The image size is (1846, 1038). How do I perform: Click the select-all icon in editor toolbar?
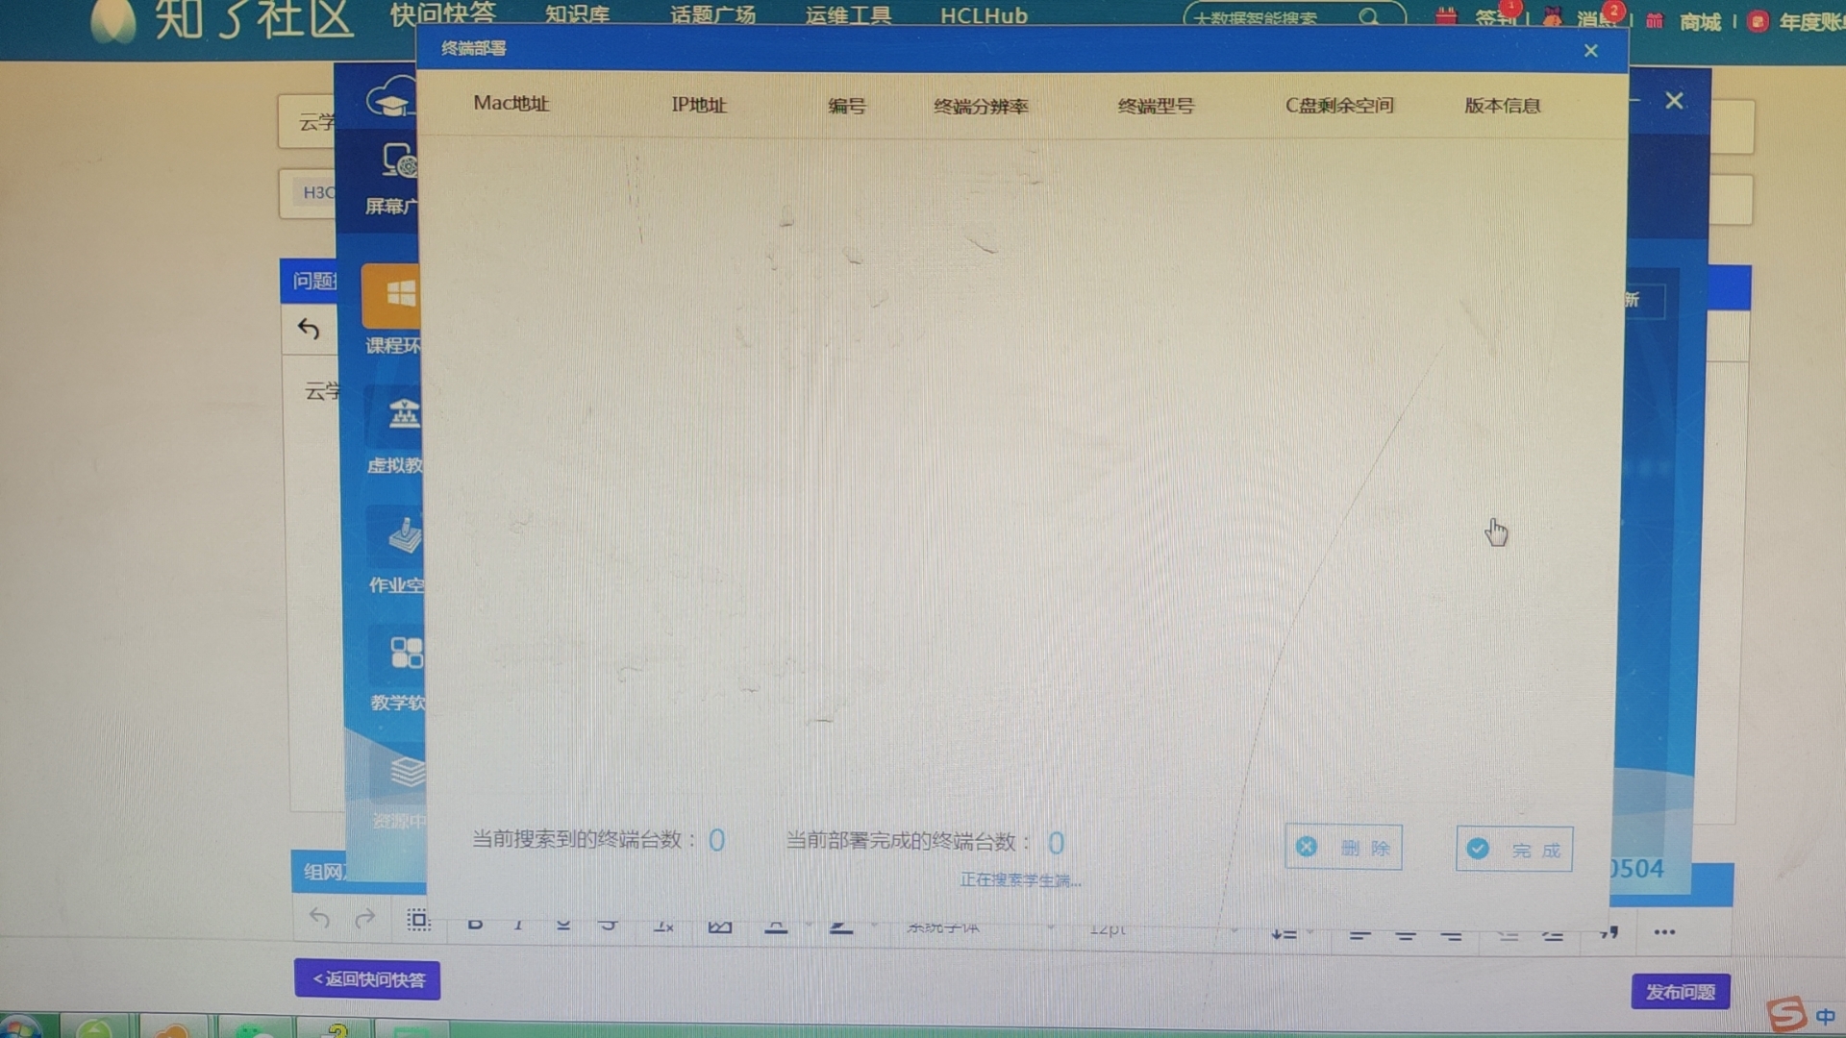pyautogui.click(x=418, y=920)
